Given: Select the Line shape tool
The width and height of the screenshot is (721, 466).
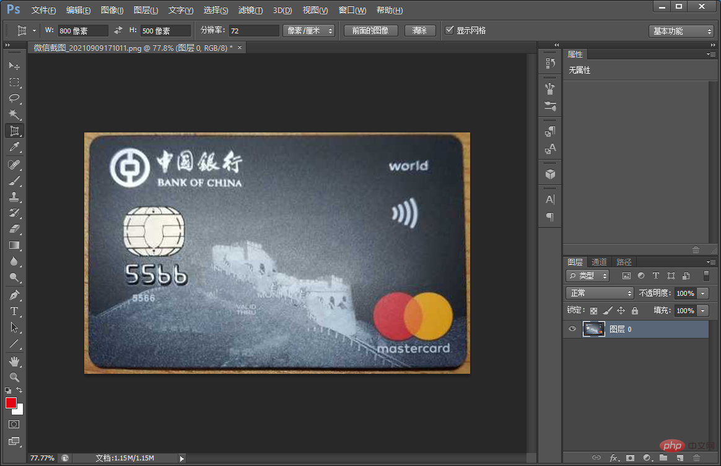Looking at the screenshot, I should coord(14,343).
